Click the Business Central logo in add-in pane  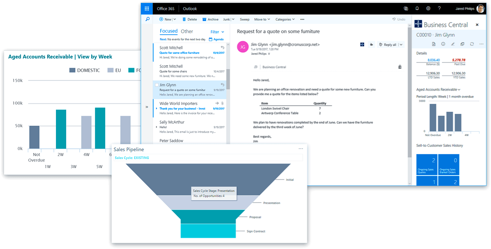[x=418, y=24]
